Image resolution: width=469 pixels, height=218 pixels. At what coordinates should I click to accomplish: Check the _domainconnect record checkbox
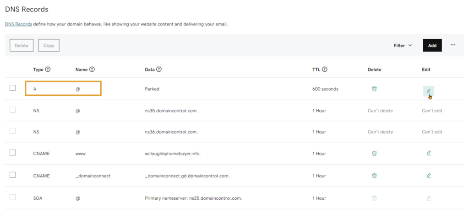pos(12,175)
